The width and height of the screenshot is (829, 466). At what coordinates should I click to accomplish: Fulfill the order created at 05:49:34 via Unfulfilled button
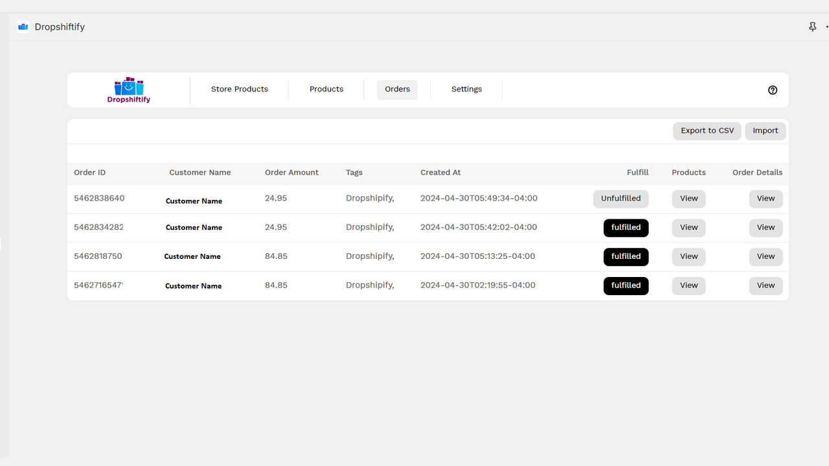point(620,199)
